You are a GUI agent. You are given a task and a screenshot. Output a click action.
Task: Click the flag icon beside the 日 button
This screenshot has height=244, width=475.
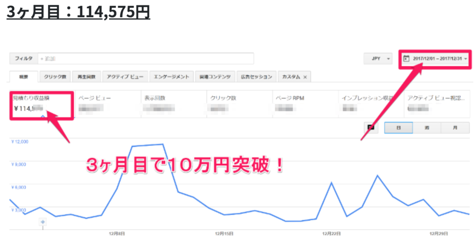click(371, 128)
